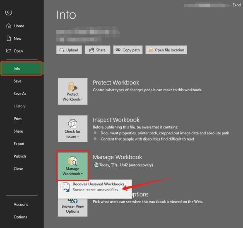The image size is (243, 228).
Task: Click the Recover Unsaved Workbooks icon
Action: (65, 187)
